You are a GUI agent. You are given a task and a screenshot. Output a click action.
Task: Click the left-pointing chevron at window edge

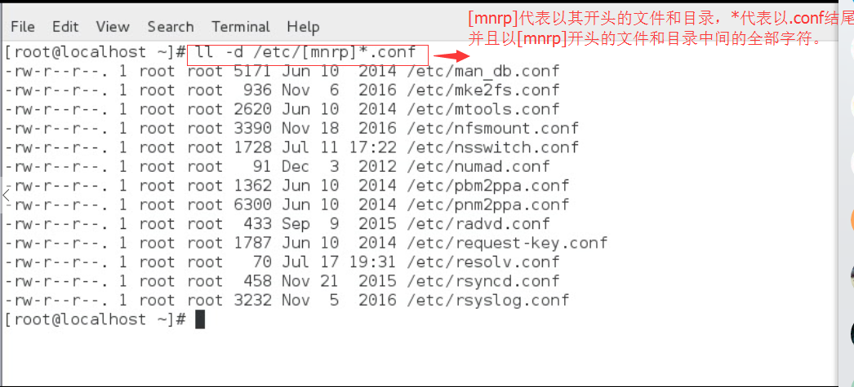pos(6,195)
